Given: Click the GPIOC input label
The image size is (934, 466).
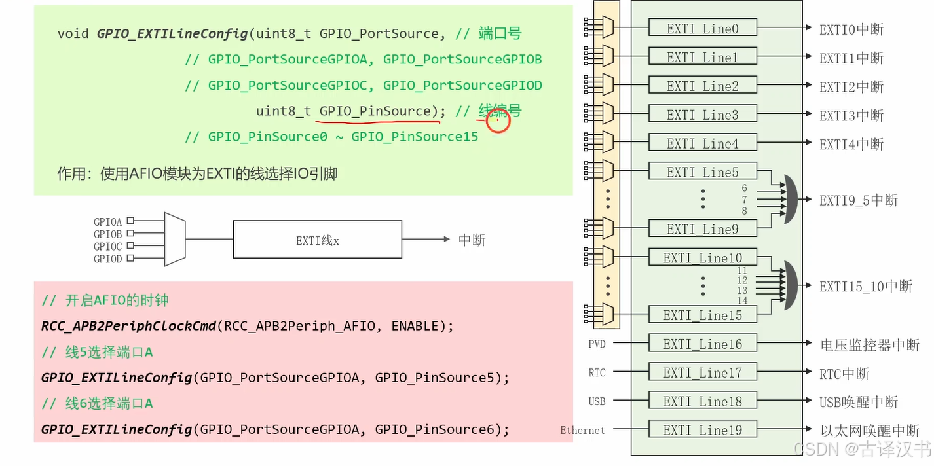Looking at the screenshot, I should coord(108,247).
